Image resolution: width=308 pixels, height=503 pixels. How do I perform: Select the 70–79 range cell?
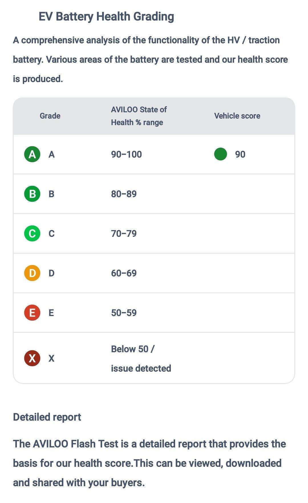[x=124, y=234]
